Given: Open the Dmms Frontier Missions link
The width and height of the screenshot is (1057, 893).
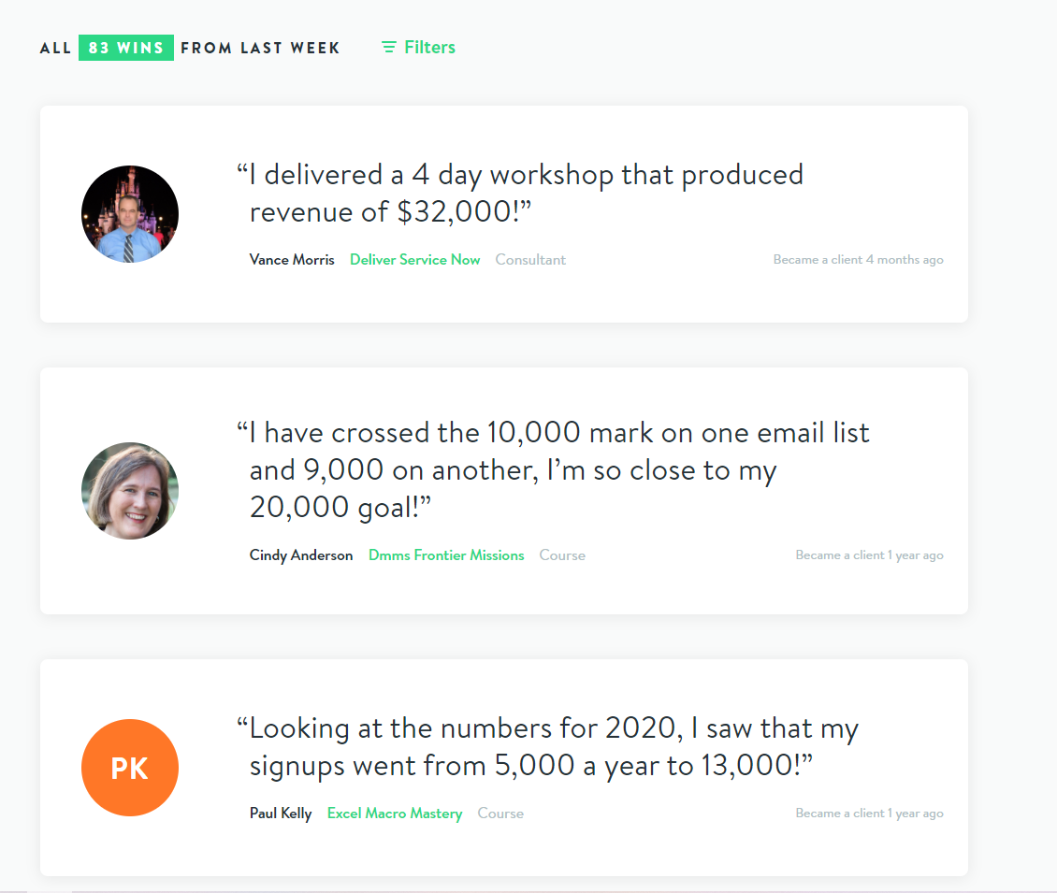Looking at the screenshot, I should [446, 555].
